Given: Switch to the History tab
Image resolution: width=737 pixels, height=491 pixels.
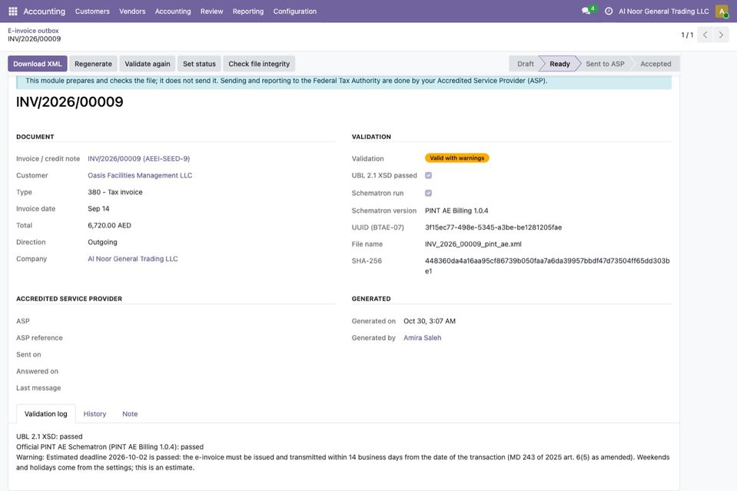Looking at the screenshot, I should point(95,414).
